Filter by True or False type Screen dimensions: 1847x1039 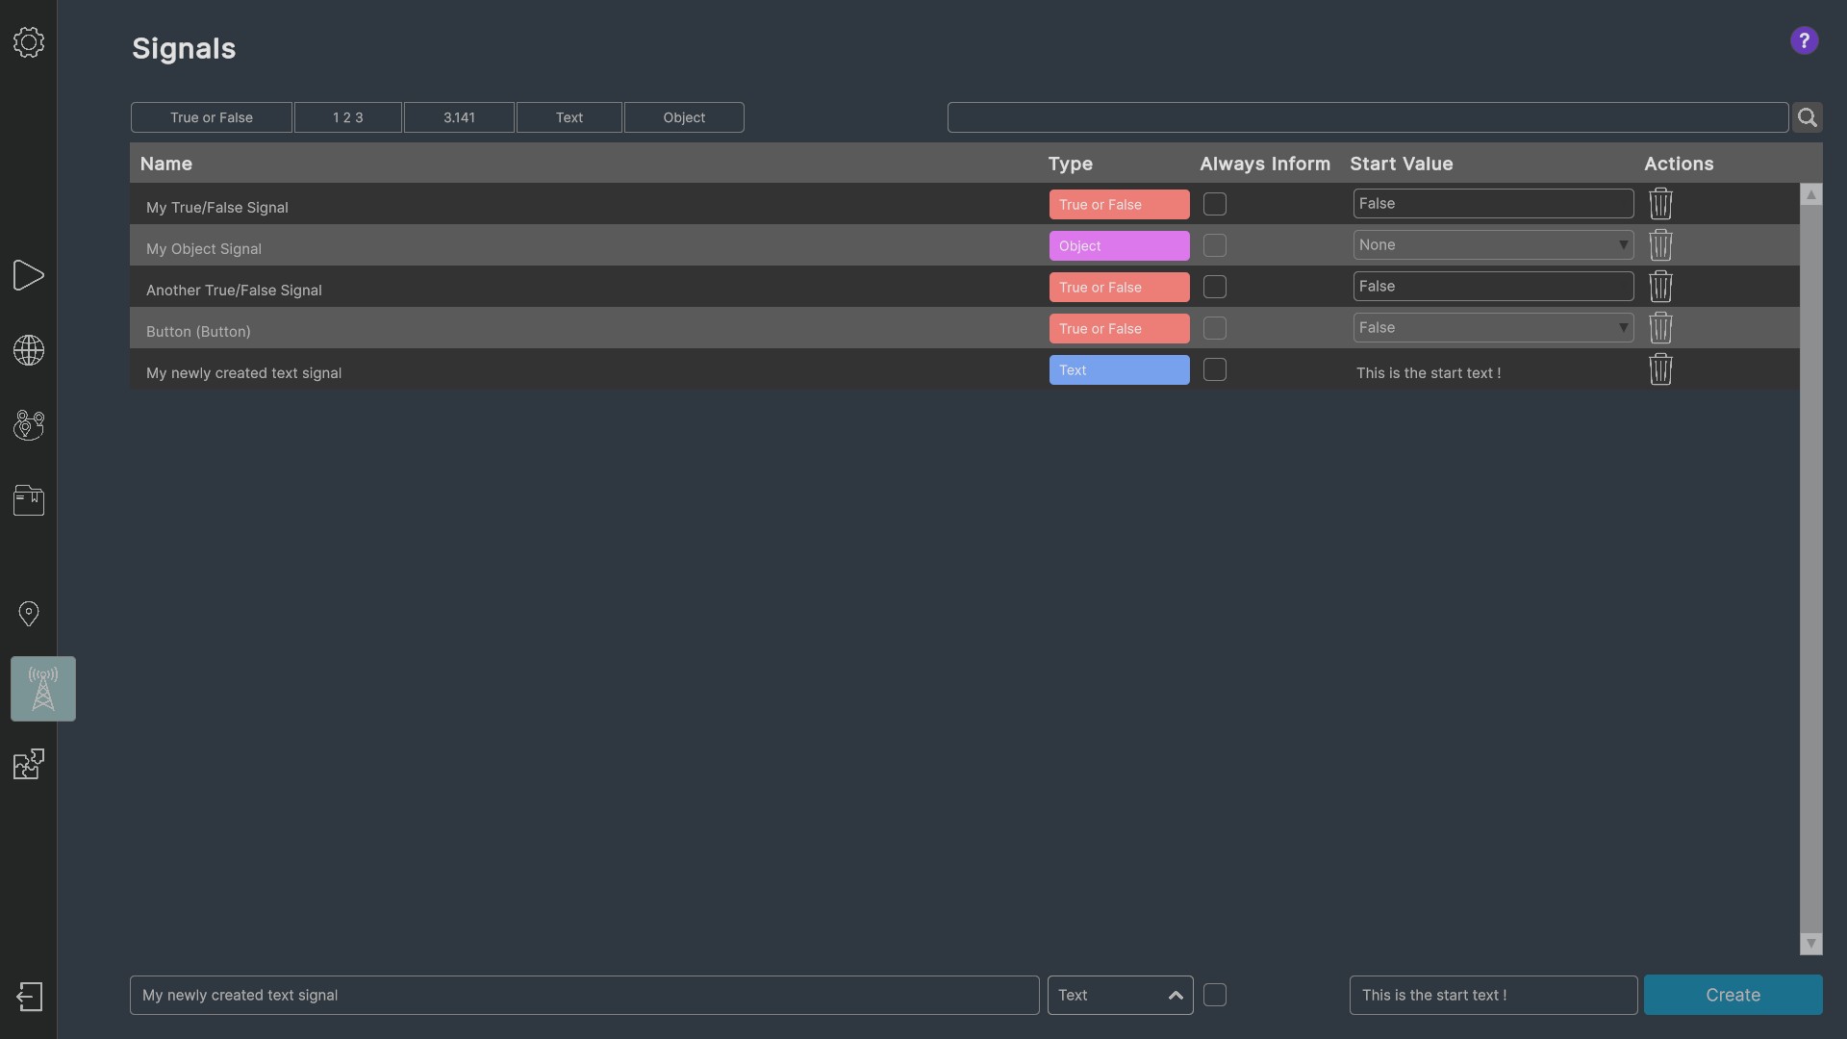pos(212,117)
